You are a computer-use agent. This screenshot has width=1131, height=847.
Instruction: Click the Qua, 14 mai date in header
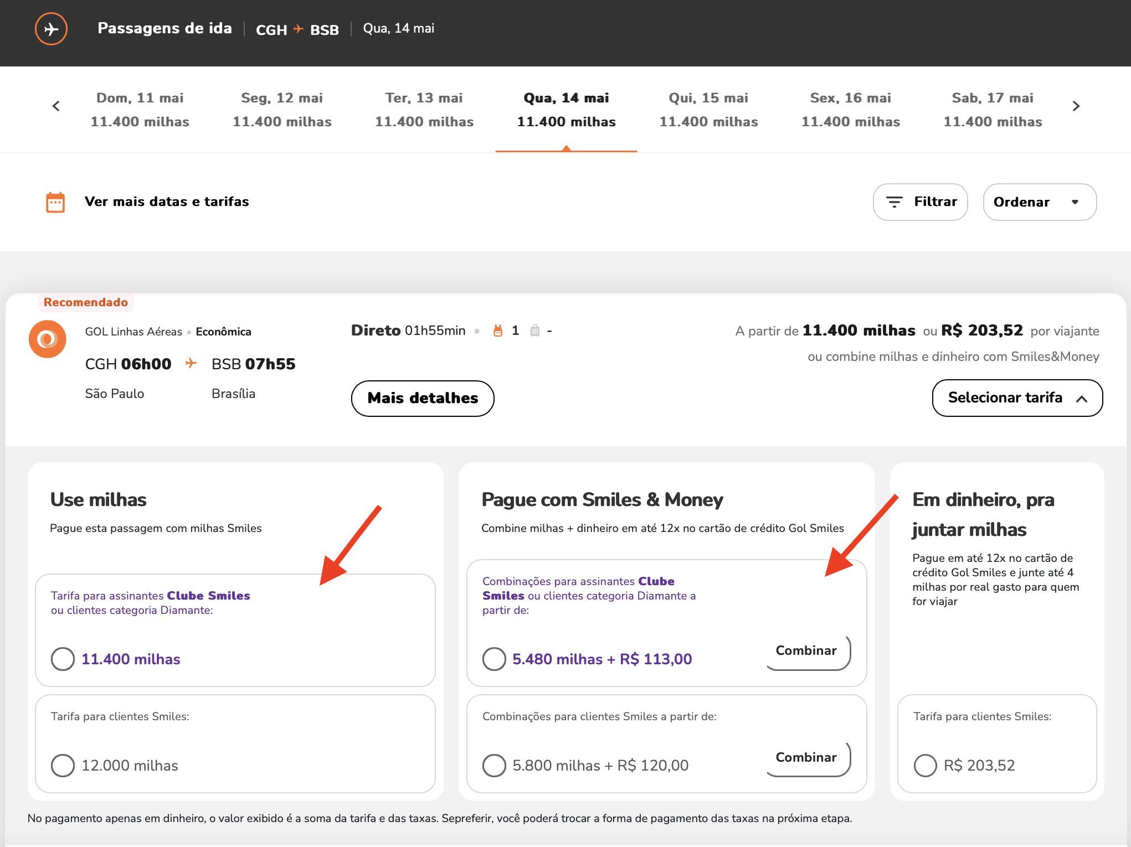tap(399, 28)
